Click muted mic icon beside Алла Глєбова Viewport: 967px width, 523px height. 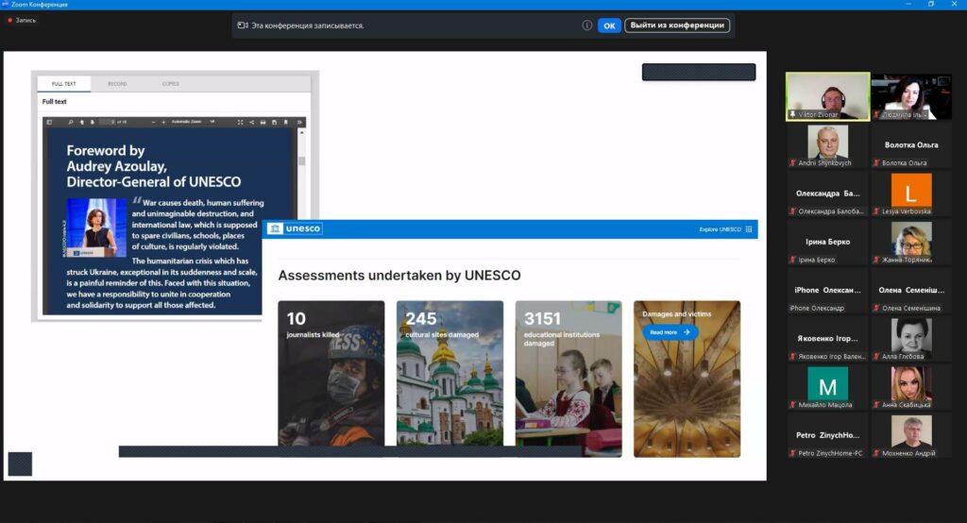[x=876, y=357]
